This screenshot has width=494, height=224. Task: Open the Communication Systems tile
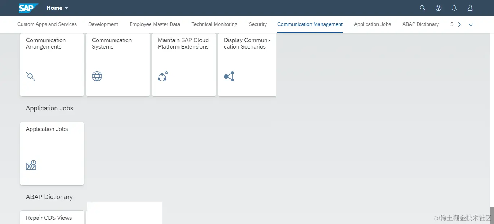point(118,65)
